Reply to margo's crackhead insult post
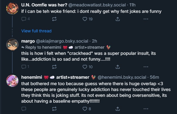 click(x=25, y=67)
